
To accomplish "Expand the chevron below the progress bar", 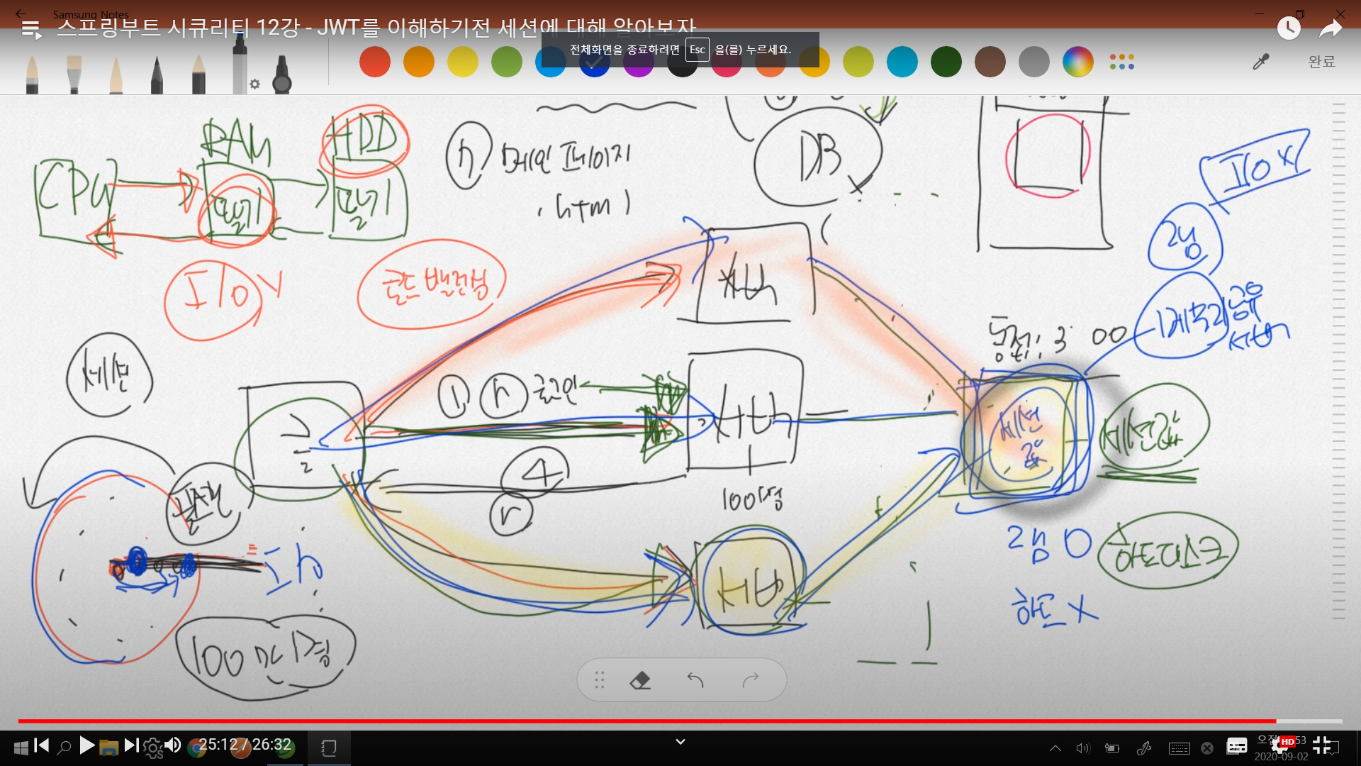I will 680,742.
